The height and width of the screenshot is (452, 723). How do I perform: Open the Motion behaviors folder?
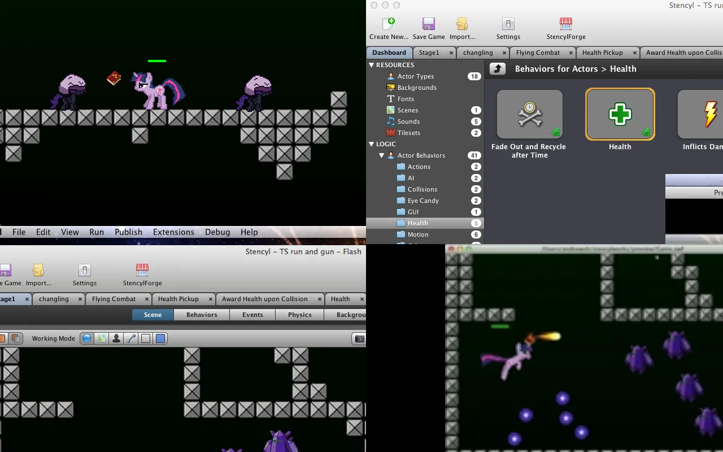[418, 234]
